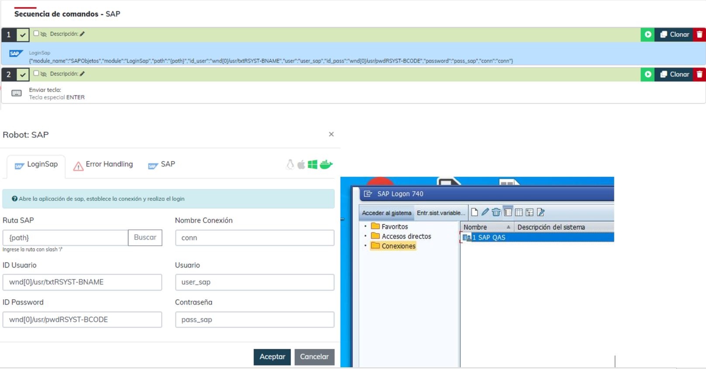The height and width of the screenshot is (369, 706).
Task: Focus the ID Usuario field
Action: [x=82, y=282]
